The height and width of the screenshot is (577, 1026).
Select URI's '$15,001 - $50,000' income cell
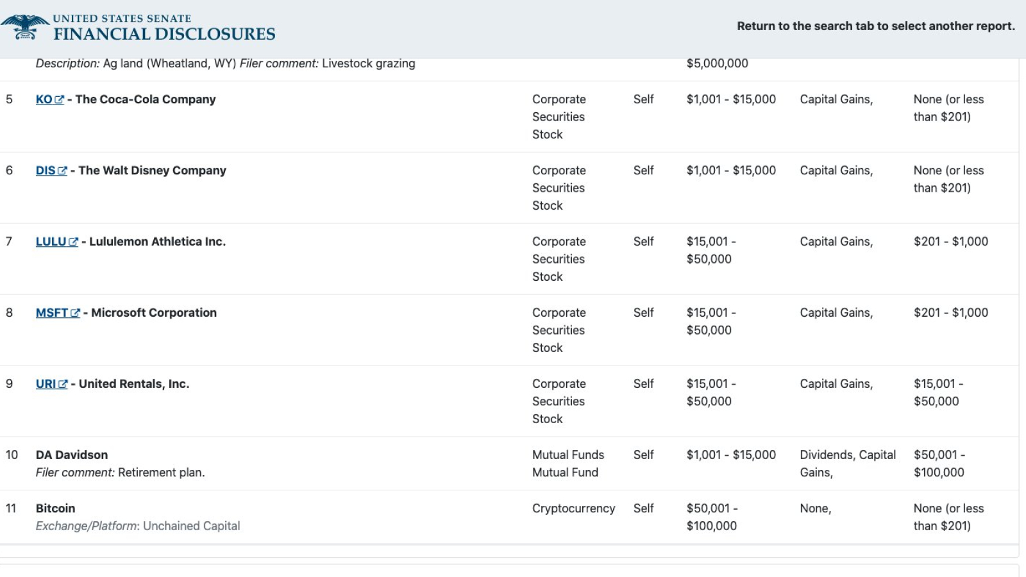(x=939, y=392)
